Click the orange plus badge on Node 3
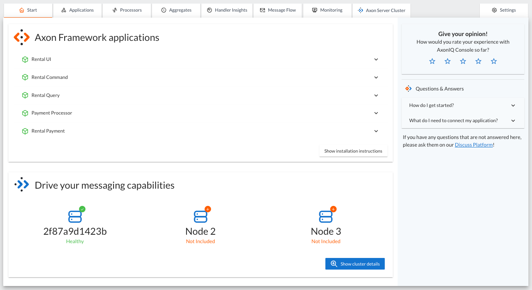532x290 pixels. [333, 209]
